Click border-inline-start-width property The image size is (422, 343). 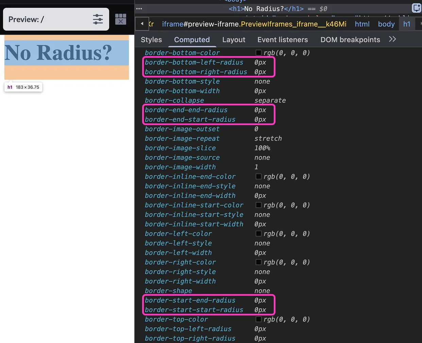(194, 224)
